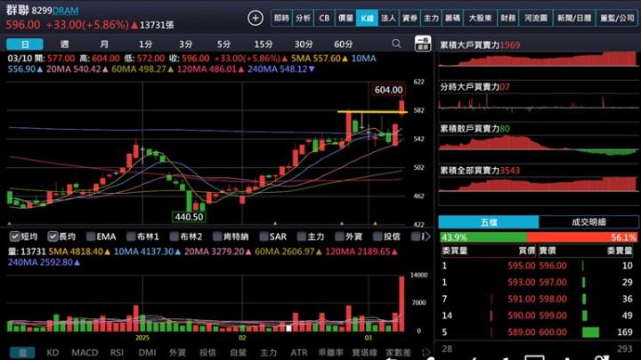This screenshot has width=641, height=360.
Task: Enable the 肯特納 channel checkbox
Action: (x=217, y=236)
